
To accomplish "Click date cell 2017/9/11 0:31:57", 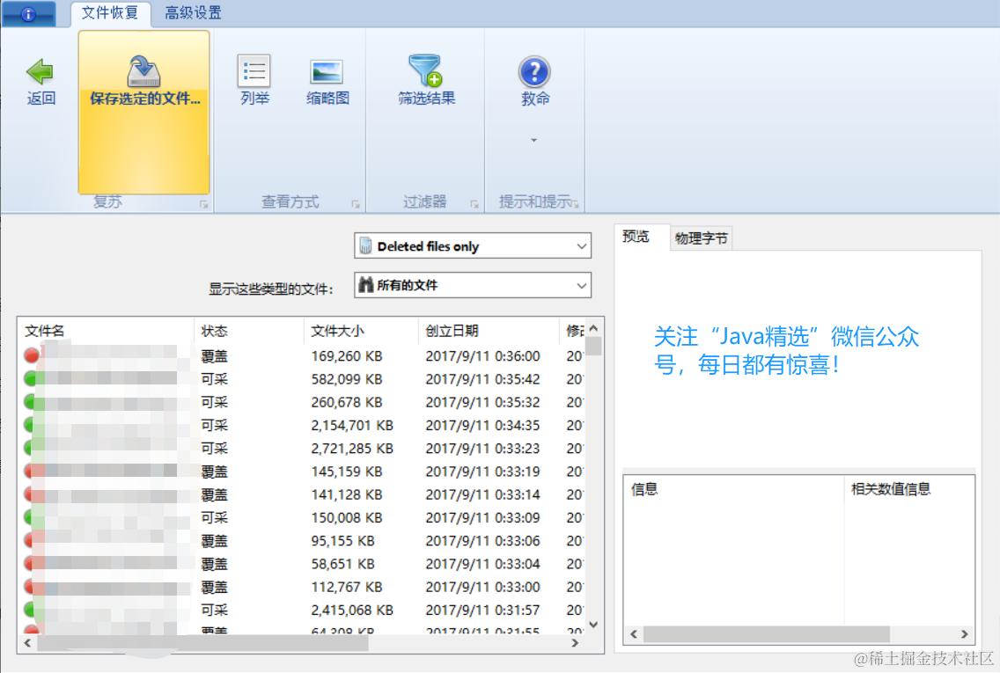I will click(482, 610).
